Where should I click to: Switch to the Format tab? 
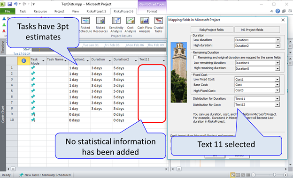click(152, 11)
